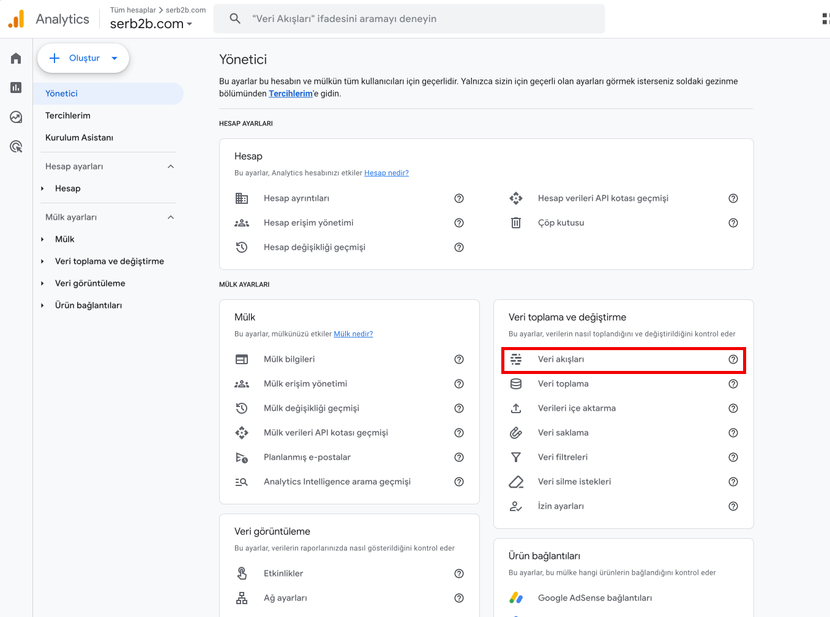The height and width of the screenshot is (617, 830).
Task: Click help icon beside Veri akışları
Action: coord(733,359)
